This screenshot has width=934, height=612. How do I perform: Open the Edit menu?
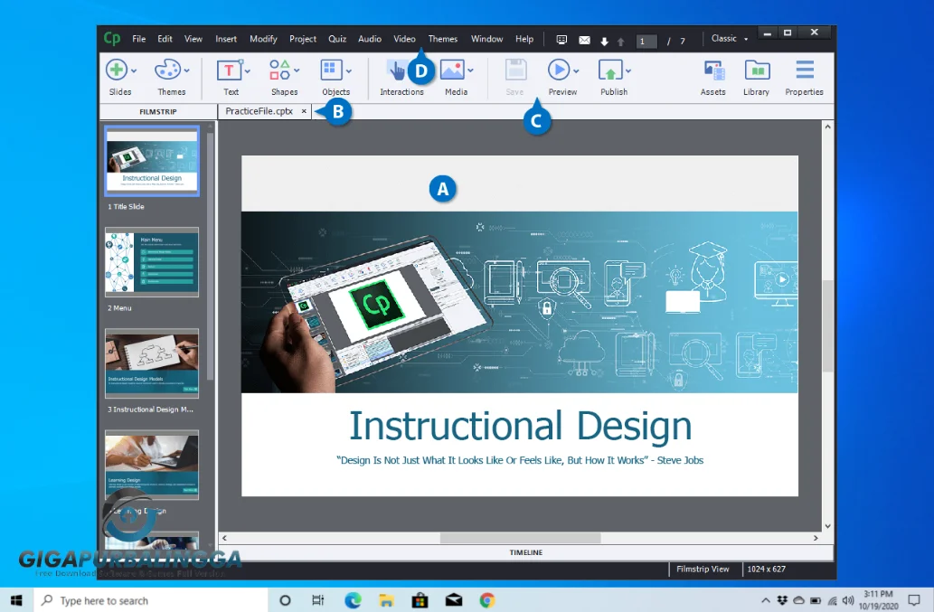tap(165, 39)
